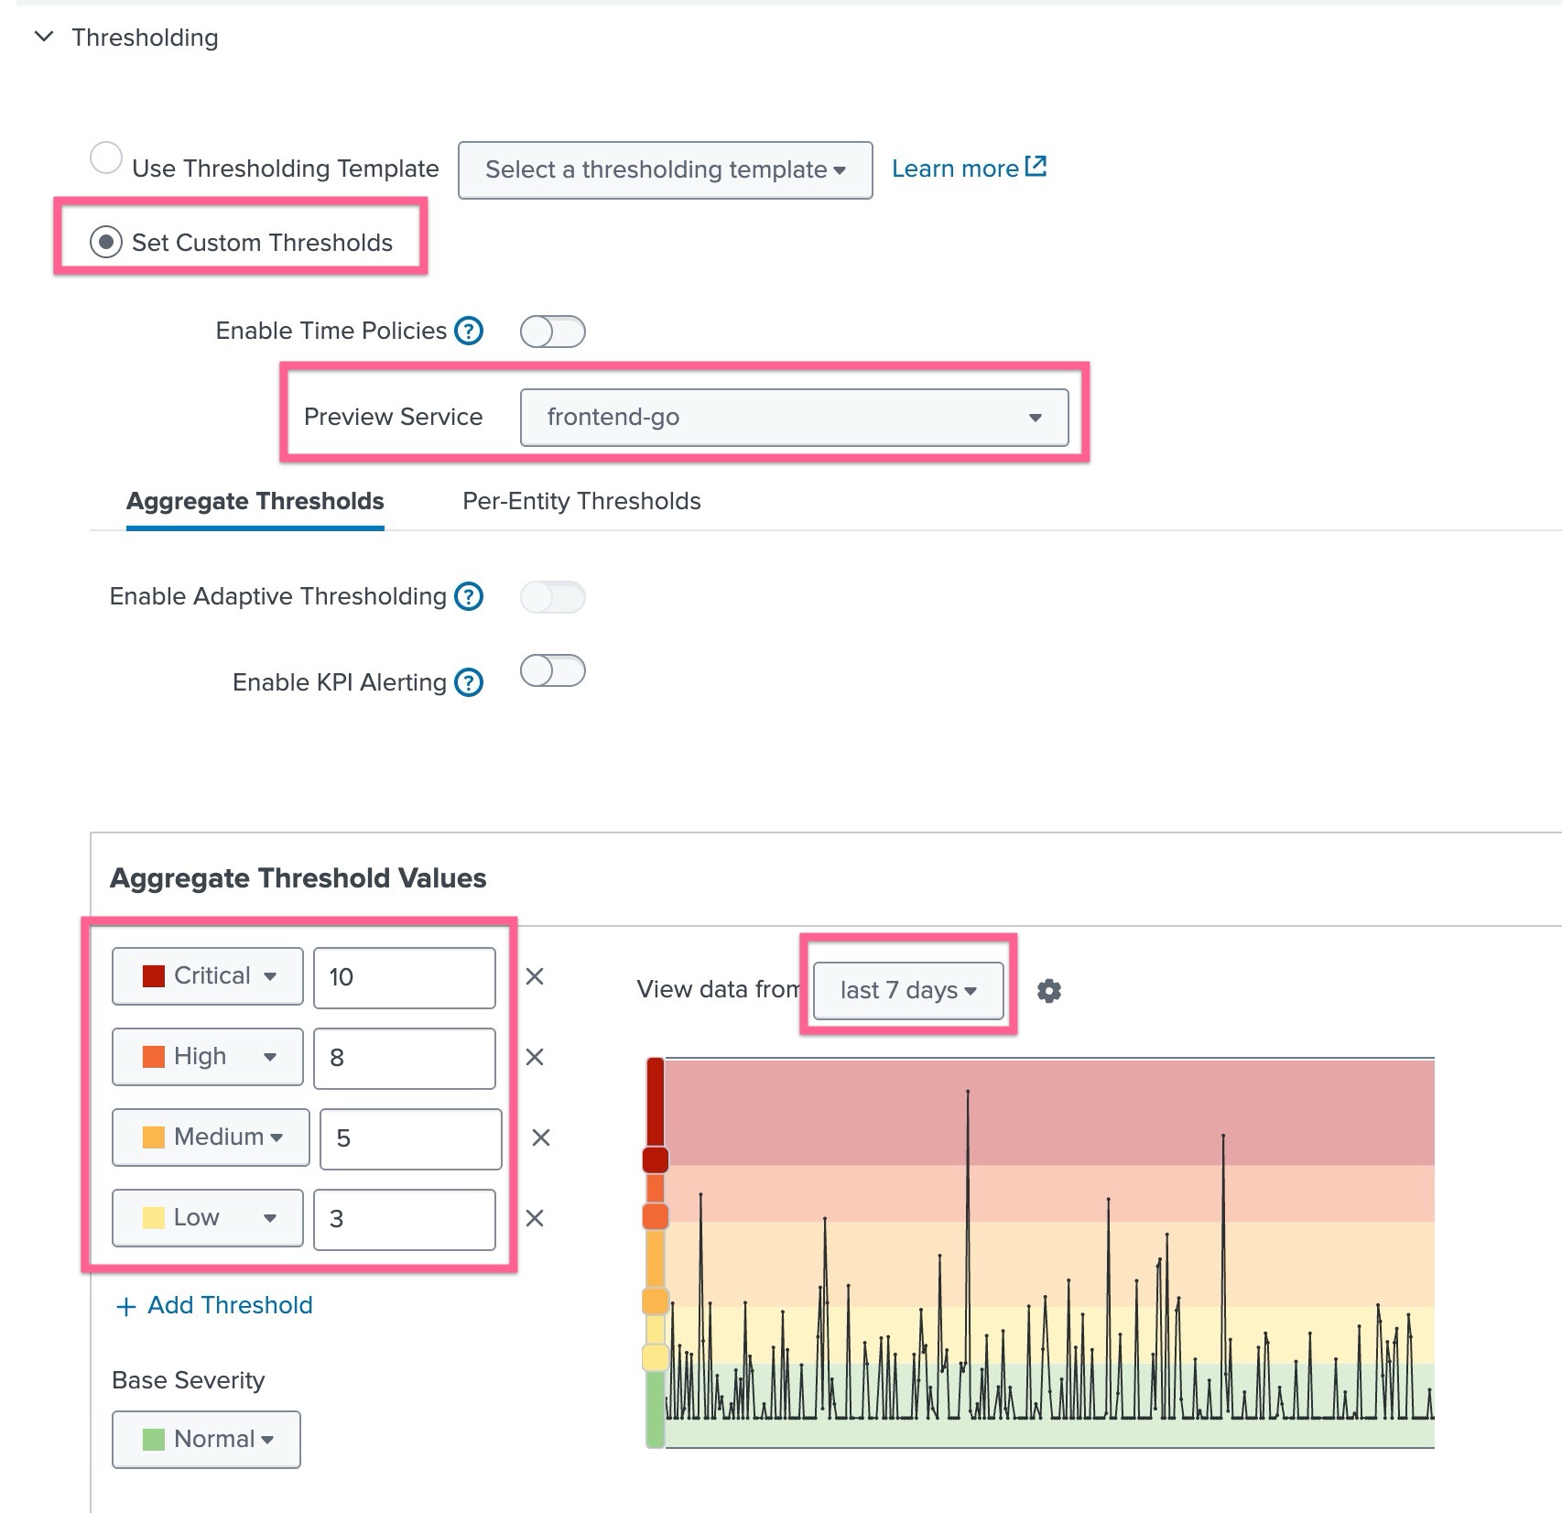Select Set Custom Thresholds radio button
1562x1513 pixels.
pos(106,242)
